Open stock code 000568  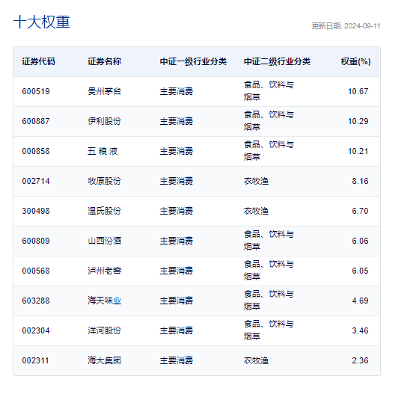(x=36, y=271)
